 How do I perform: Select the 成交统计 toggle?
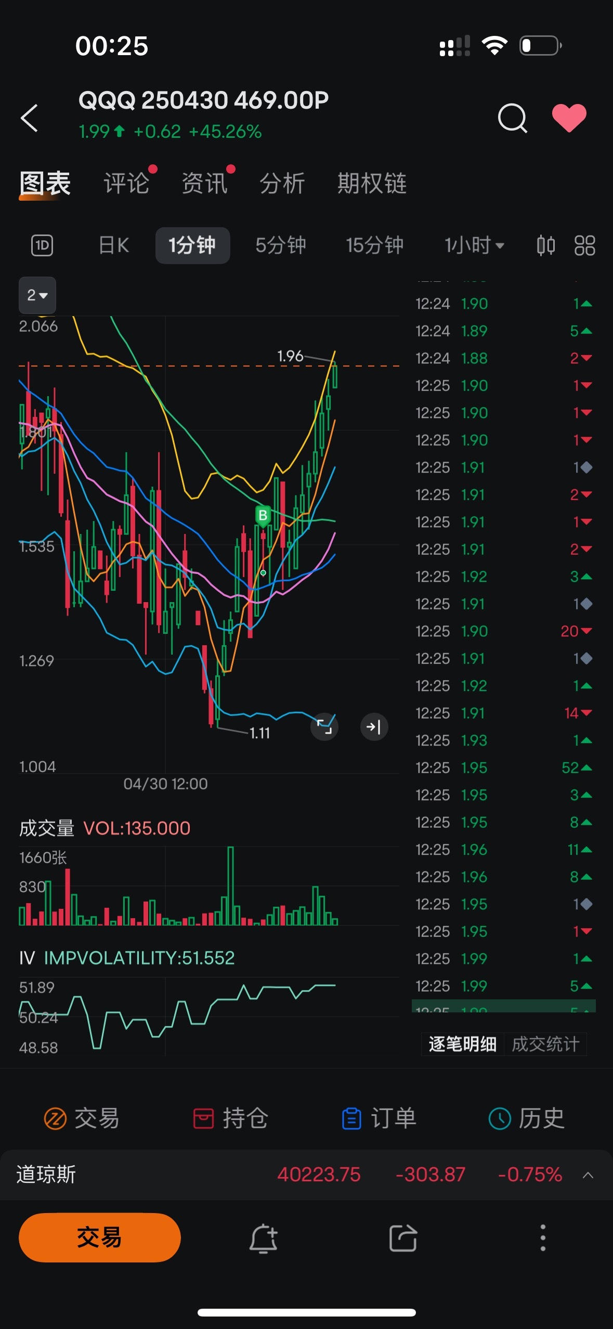pos(545,1044)
